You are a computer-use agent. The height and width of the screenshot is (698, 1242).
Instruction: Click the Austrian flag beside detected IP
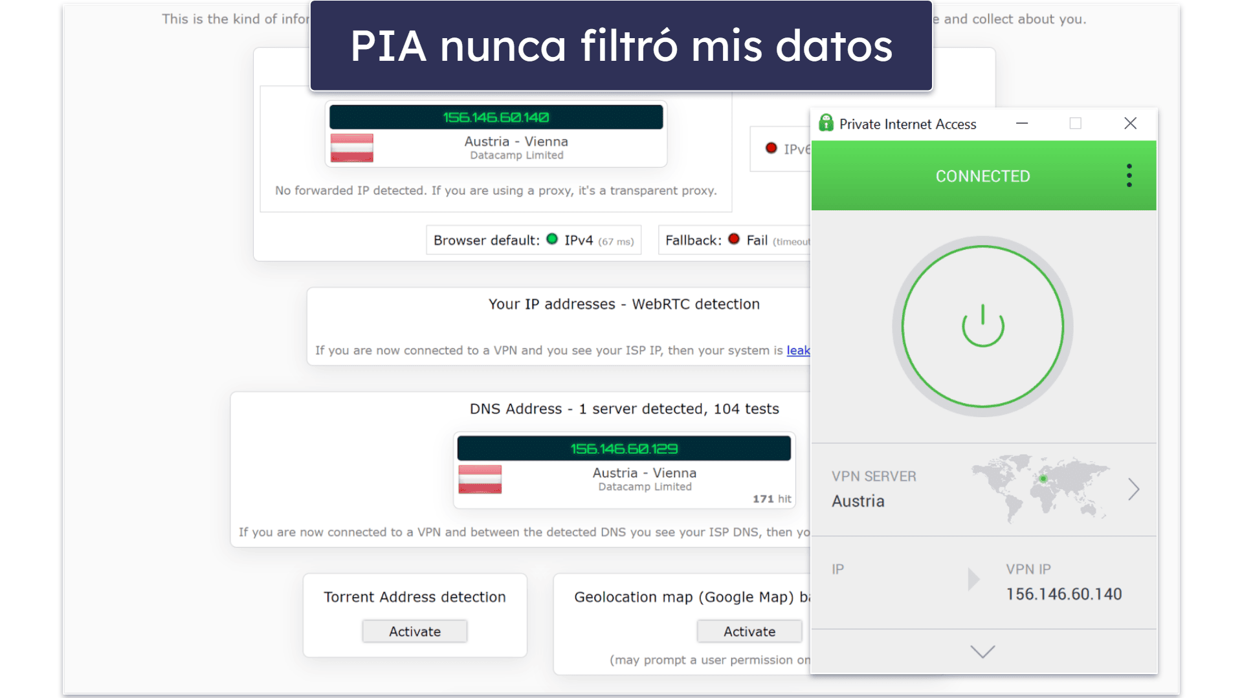coord(351,147)
